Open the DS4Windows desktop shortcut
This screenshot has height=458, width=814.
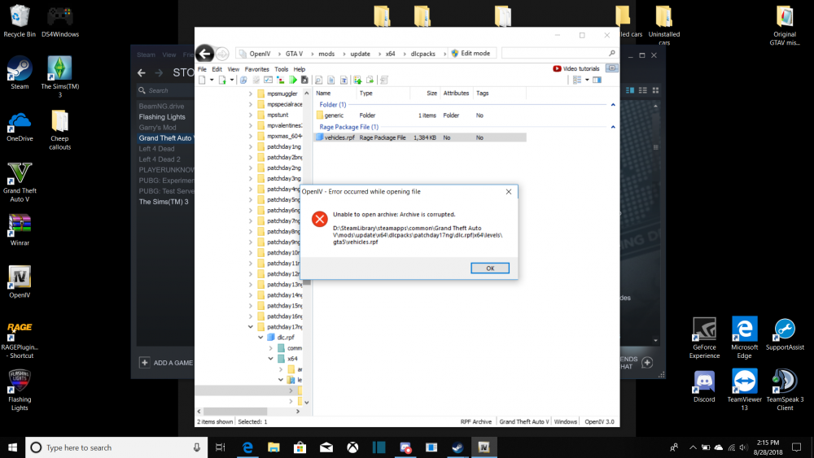click(60, 21)
